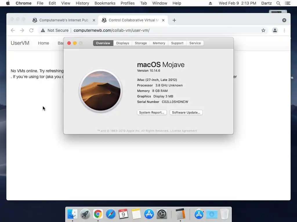Go forward in Chrome
The height and width of the screenshot is (222, 297).
(x=22, y=30)
